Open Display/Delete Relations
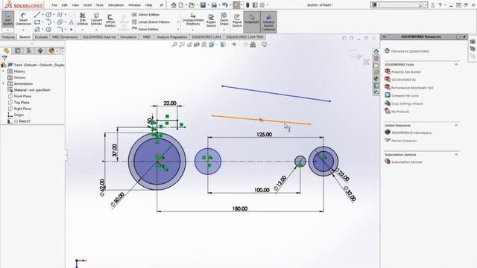The width and height of the screenshot is (477, 268). pos(193,19)
